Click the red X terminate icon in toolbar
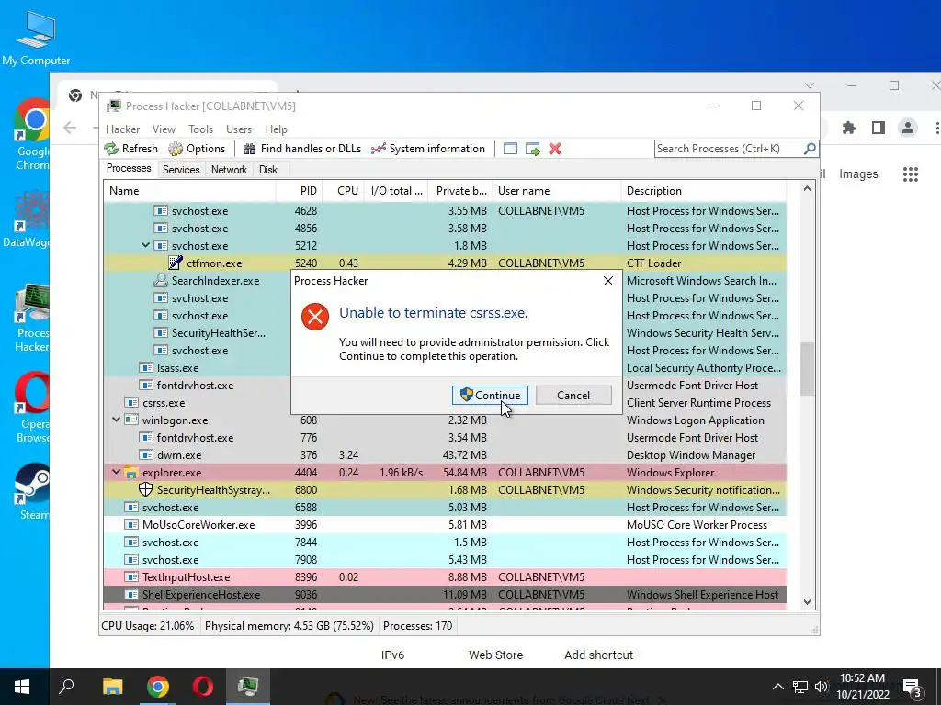The height and width of the screenshot is (705, 941). point(555,149)
